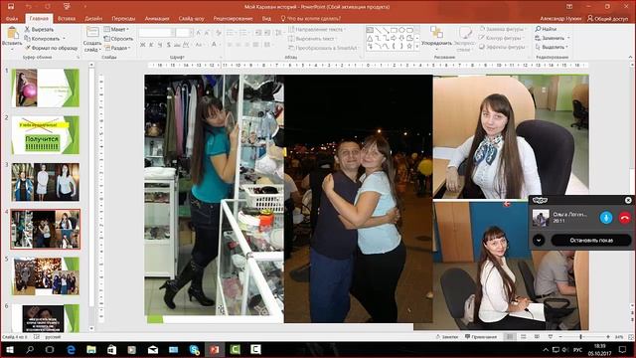636x358 pixels.
Task: Click Skype 'Остановить показ' button
Action: [x=591, y=241]
